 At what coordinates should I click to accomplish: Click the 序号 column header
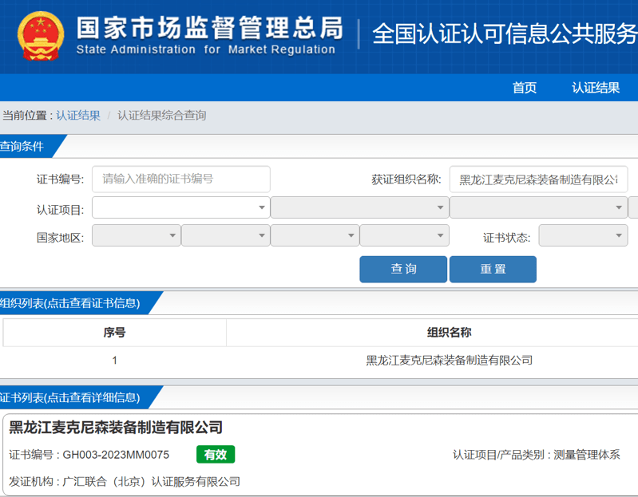[114, 333]
